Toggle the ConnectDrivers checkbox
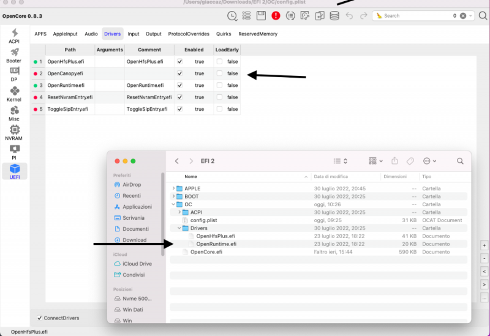The image size is (490, 336). [40, 318]
